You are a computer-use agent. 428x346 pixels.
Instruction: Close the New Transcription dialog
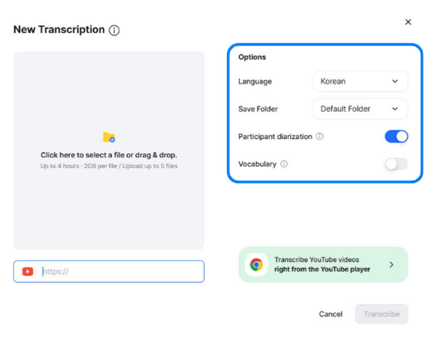tap(408, 22)
